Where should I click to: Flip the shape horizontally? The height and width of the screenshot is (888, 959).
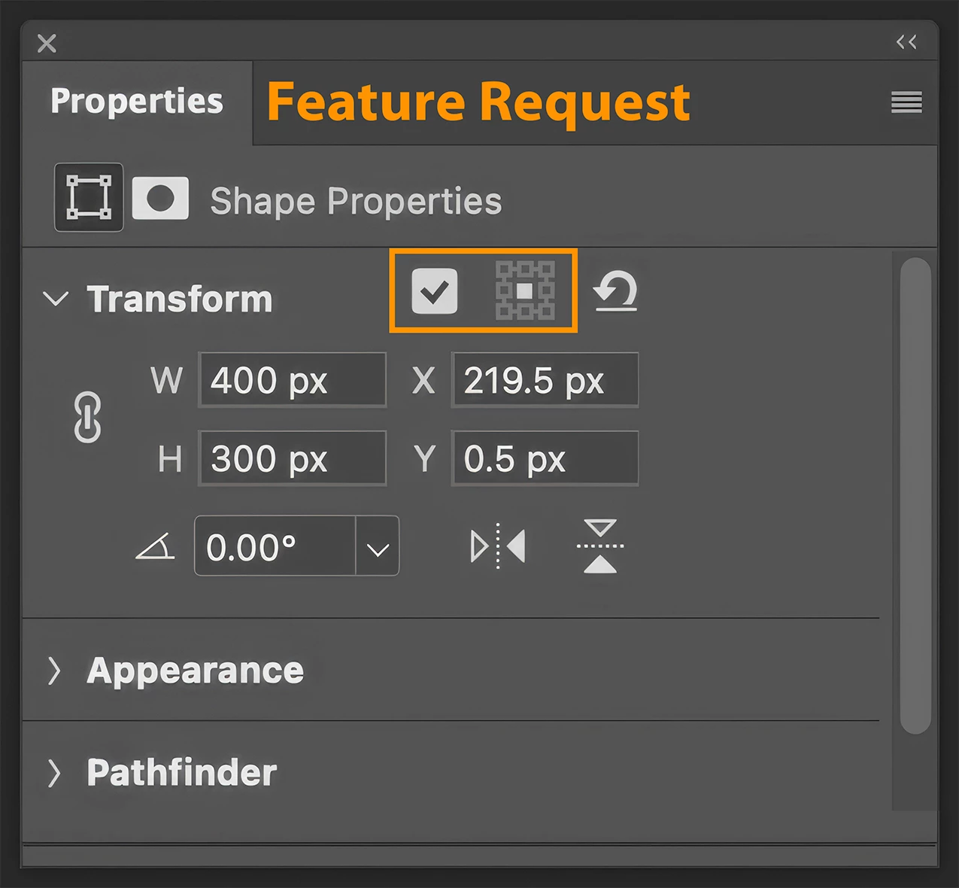[498, 546]
